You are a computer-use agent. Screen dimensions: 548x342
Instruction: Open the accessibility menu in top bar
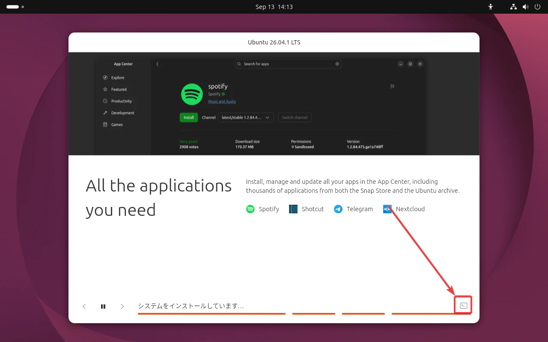[491, 7]
